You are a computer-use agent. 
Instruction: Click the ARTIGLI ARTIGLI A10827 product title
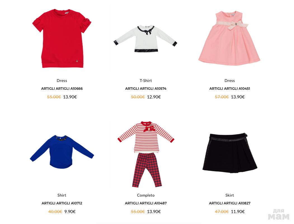[230, 203]
